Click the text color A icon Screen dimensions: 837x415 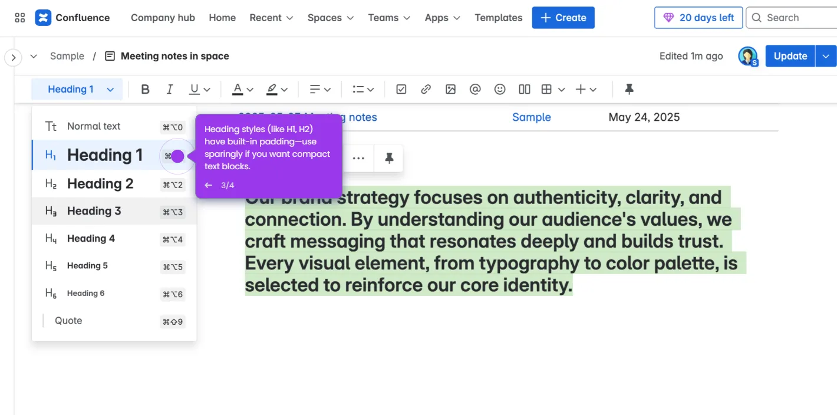[238, 90]
